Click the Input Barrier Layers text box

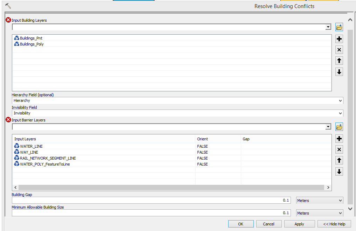[169, 127]
